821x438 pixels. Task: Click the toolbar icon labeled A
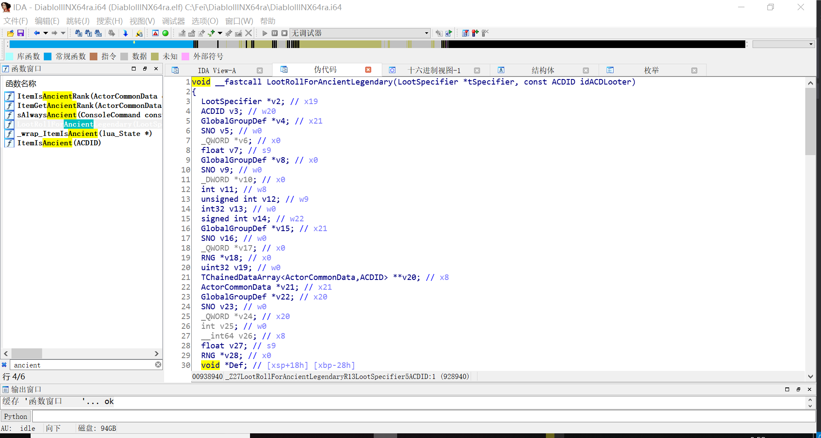pyautogui.click(x=202, y=33)
